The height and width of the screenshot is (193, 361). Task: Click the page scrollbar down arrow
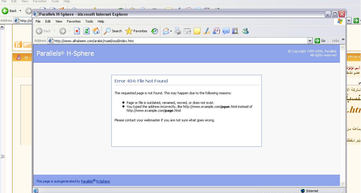(342, 184)
